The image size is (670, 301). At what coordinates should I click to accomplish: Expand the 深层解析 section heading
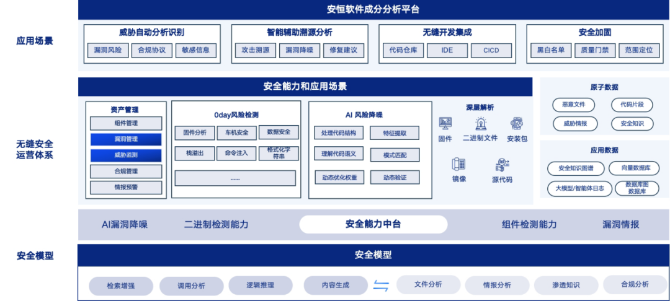[x=480, y=107]
